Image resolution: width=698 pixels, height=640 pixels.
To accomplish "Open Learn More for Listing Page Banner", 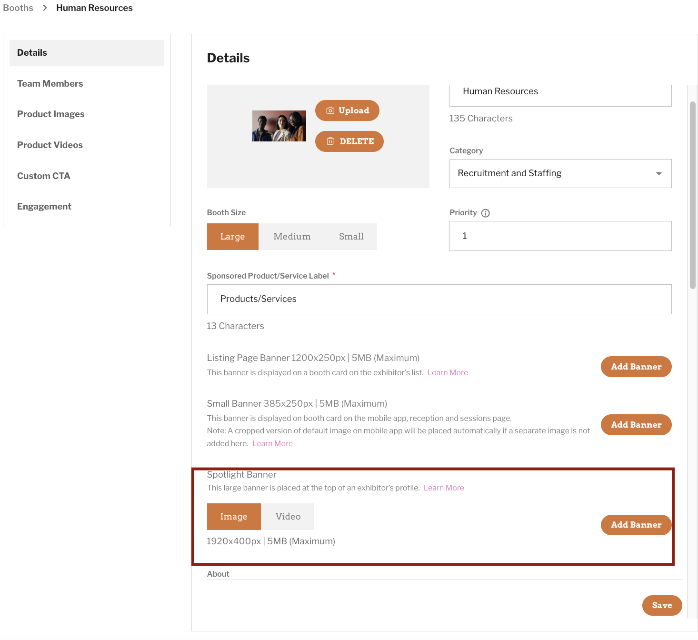I will point(448,373).
